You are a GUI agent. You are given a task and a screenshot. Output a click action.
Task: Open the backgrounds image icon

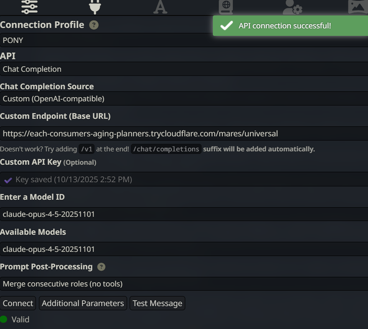(358, 7)
